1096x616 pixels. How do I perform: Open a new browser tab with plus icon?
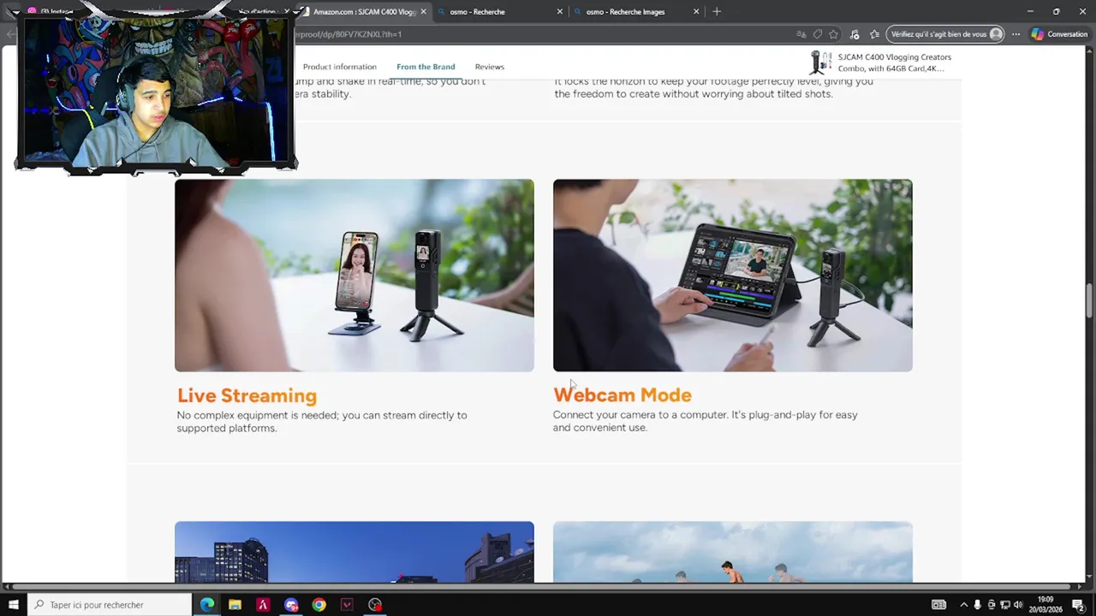click(x=717, y=12)
